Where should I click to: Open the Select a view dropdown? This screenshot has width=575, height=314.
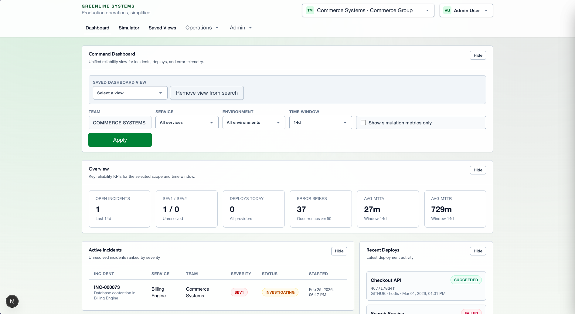coord(130,93)
